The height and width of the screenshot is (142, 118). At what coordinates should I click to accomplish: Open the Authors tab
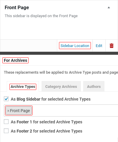[94, 86]
